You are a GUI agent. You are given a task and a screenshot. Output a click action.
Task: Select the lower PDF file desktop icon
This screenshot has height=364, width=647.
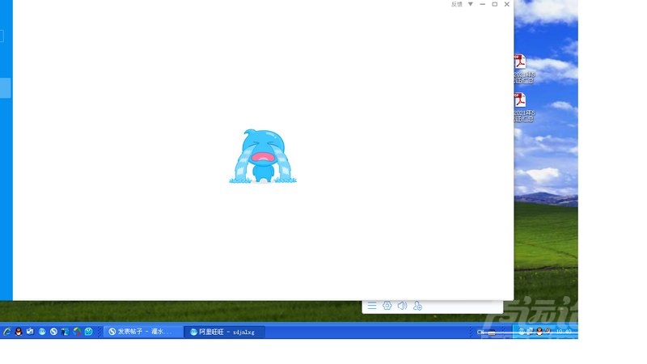pyautogui.click(x=519, y=100)
